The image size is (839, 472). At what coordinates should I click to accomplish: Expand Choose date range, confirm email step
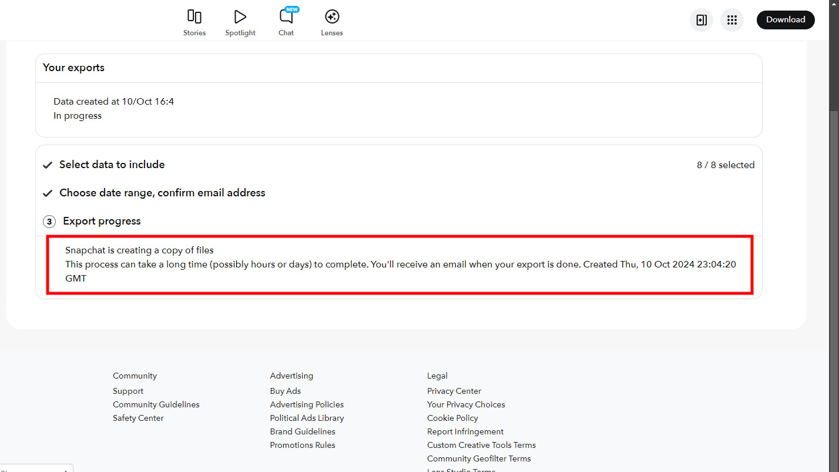click(x=162, y=193)
